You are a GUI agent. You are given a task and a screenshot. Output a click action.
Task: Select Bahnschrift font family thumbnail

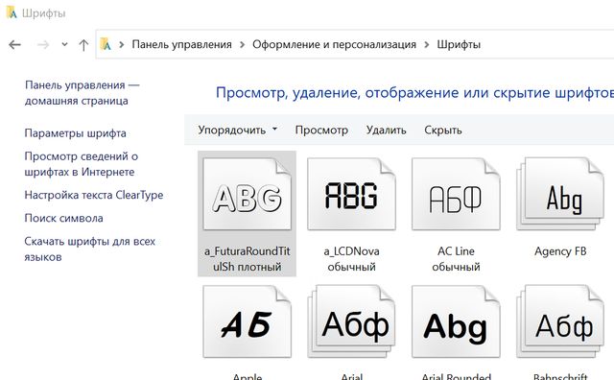[x=560, y=322]
